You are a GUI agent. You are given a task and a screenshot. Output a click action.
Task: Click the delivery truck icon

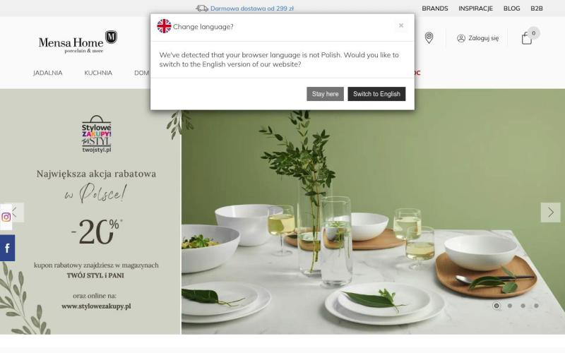tap(202, 8)
